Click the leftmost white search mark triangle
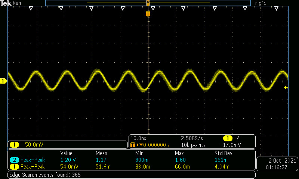The image size is (299, 179). (31, 8)
